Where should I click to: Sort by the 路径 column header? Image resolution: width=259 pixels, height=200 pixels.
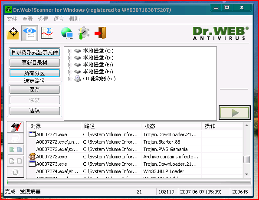click(111, 126)
